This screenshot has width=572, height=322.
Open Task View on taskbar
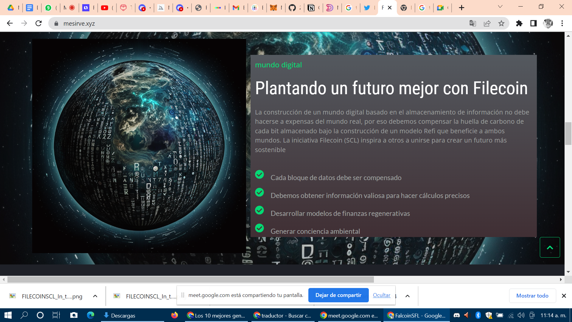point(56,315)
